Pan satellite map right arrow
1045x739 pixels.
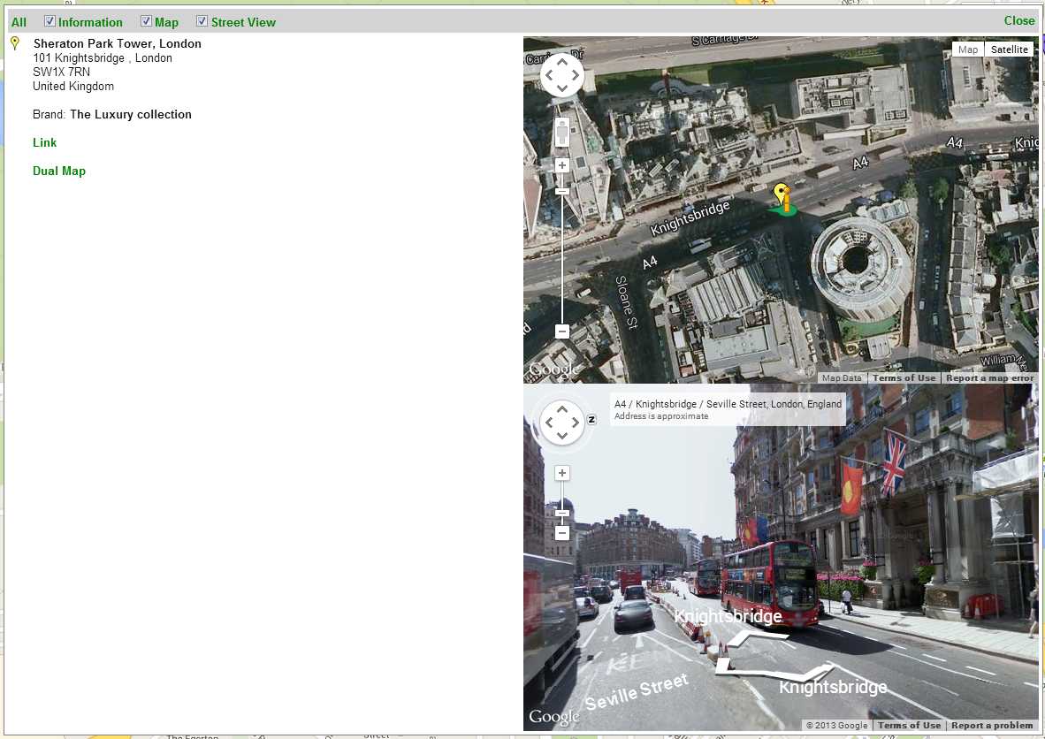point(576,75)
